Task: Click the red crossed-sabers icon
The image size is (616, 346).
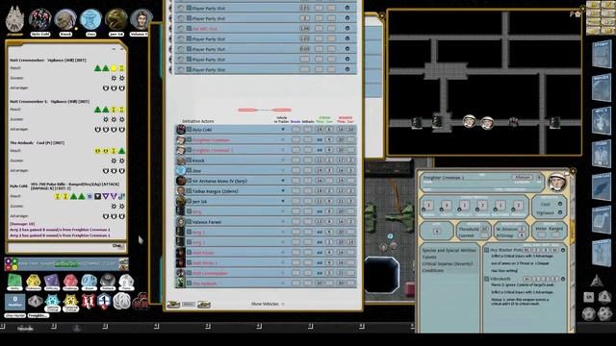Action: [x=88, y=301]
